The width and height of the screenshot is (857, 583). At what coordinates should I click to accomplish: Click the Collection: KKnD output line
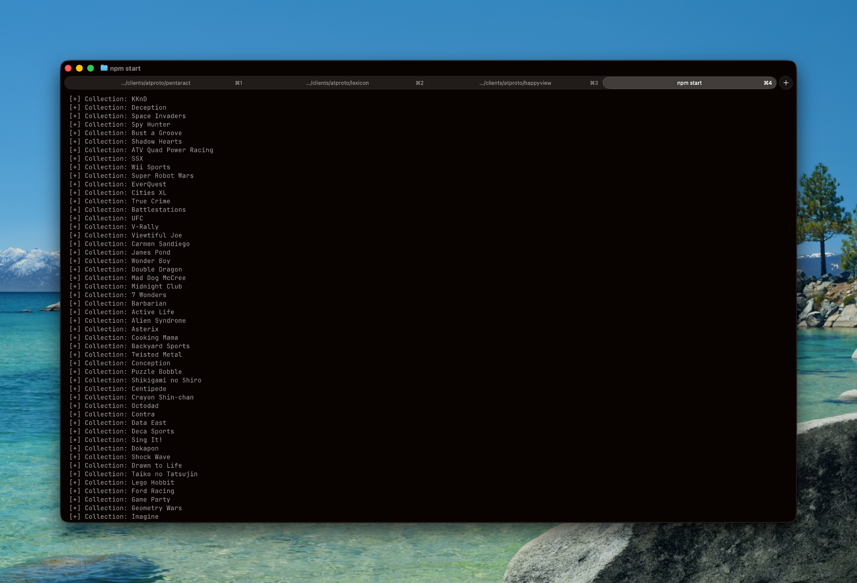[x=108, y=99]
